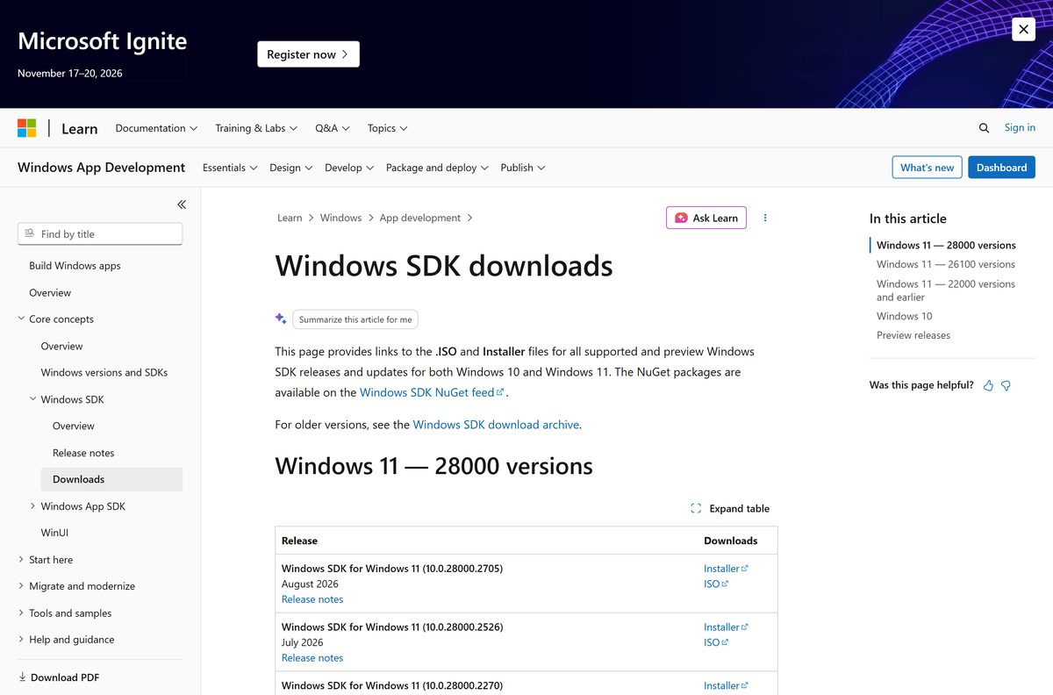Open Overview under Core concepts
This screenshot has height=695, width=1053.
(61, 347)
